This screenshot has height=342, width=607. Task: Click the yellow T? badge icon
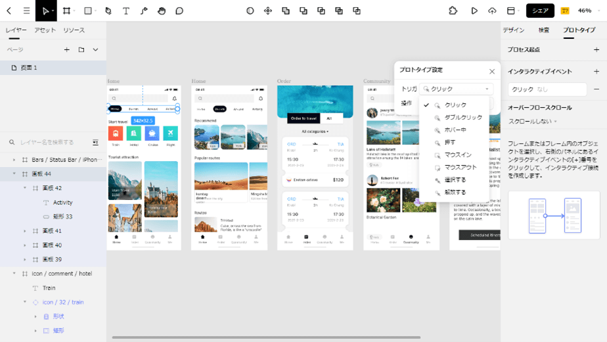(x=565, y=11)
